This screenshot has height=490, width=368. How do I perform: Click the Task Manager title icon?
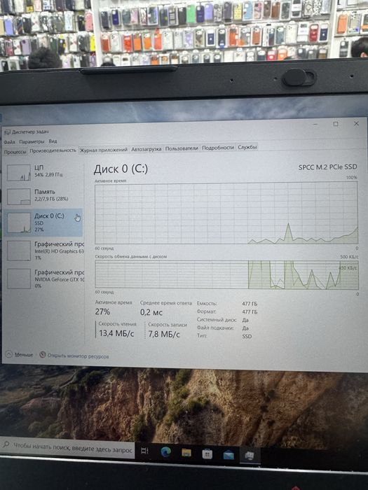pyautogui.click(x=7, y=132)
